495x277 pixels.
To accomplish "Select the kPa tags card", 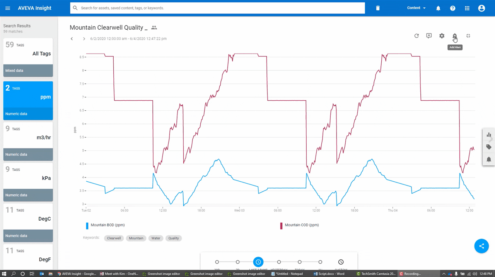I will [28, 182].
